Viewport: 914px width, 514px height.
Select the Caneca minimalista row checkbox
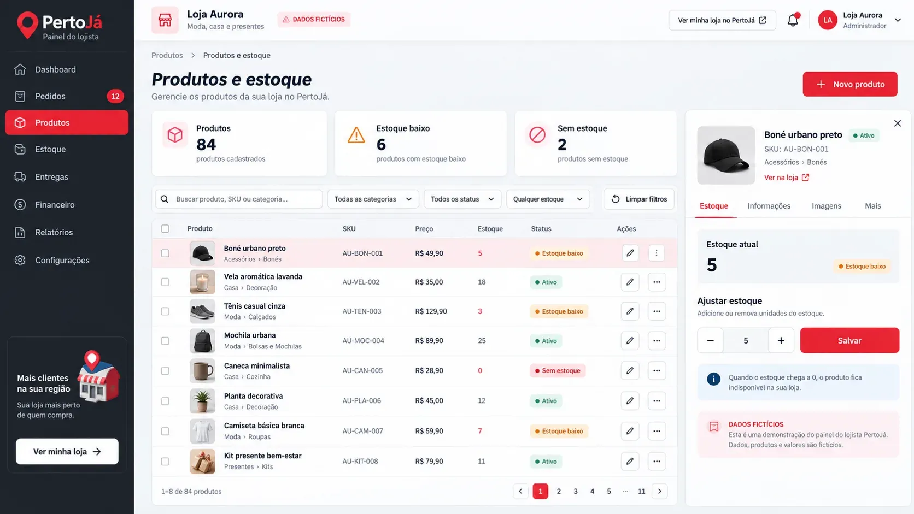[x=165, y=371]
